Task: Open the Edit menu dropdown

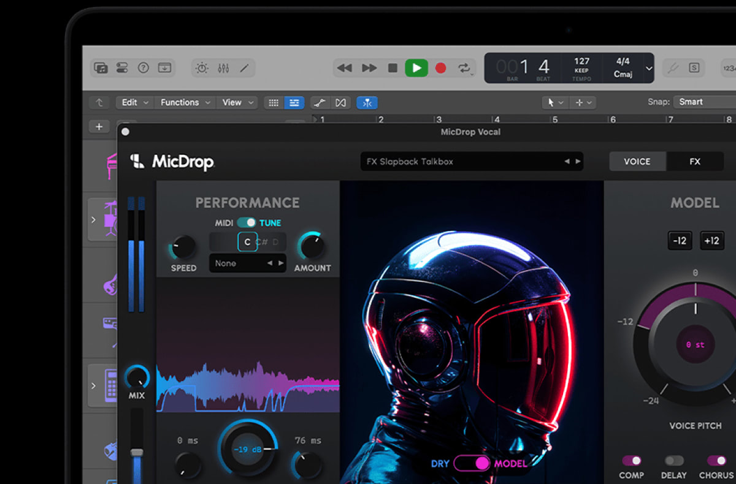Action: pyautogui.click(x=135, y=103)
